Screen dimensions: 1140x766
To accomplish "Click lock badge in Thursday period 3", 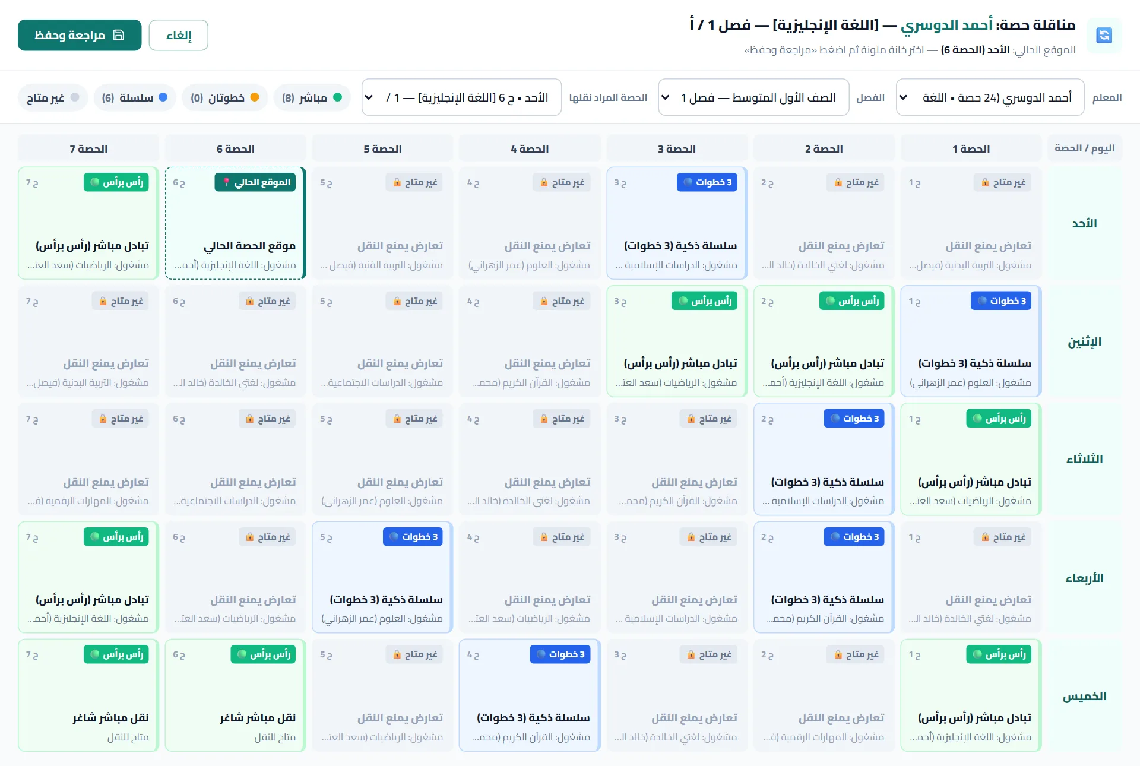I will pos(708,654).
